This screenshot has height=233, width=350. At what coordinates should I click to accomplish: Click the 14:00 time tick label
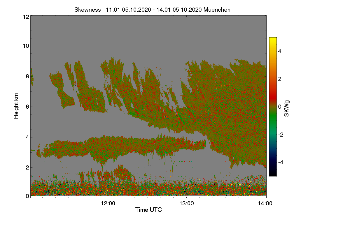coord(265,204)
